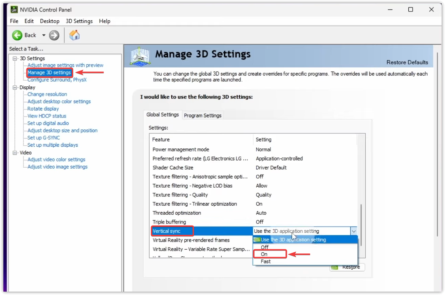Open Set up G-SYNC in task tree

pyautogui.click(x=43, y=138)
